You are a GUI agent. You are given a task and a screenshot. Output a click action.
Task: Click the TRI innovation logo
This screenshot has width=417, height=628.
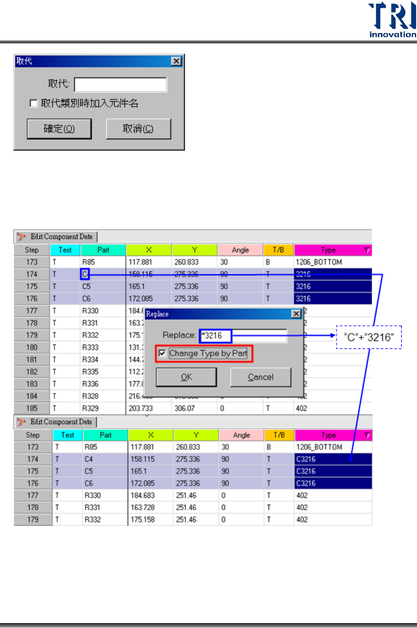[392, 20]
